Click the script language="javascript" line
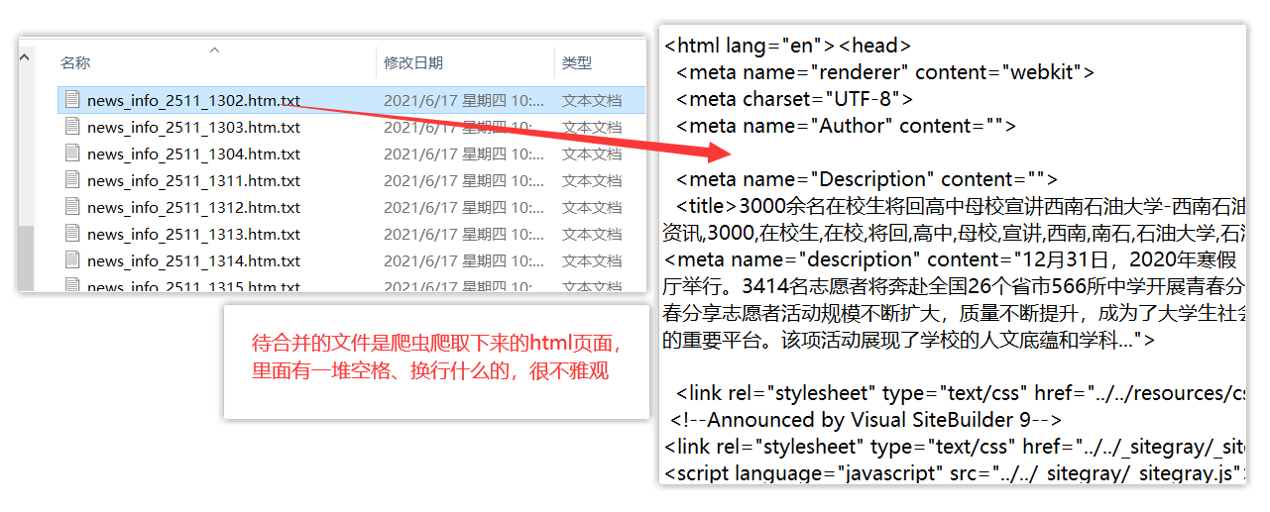The height and width of the screenshot is (512, 1270). [x=954, y=473]
